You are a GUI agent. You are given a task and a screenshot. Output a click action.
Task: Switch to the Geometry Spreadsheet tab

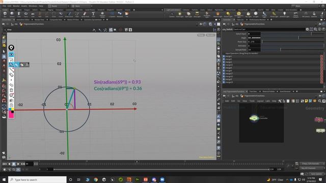[93, 20]
